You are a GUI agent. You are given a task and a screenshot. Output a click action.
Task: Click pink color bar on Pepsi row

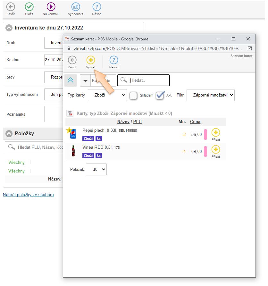click(x=205, y=134)
